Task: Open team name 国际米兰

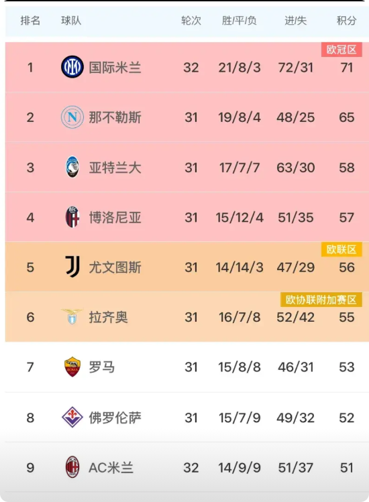Action: (115, 68)
